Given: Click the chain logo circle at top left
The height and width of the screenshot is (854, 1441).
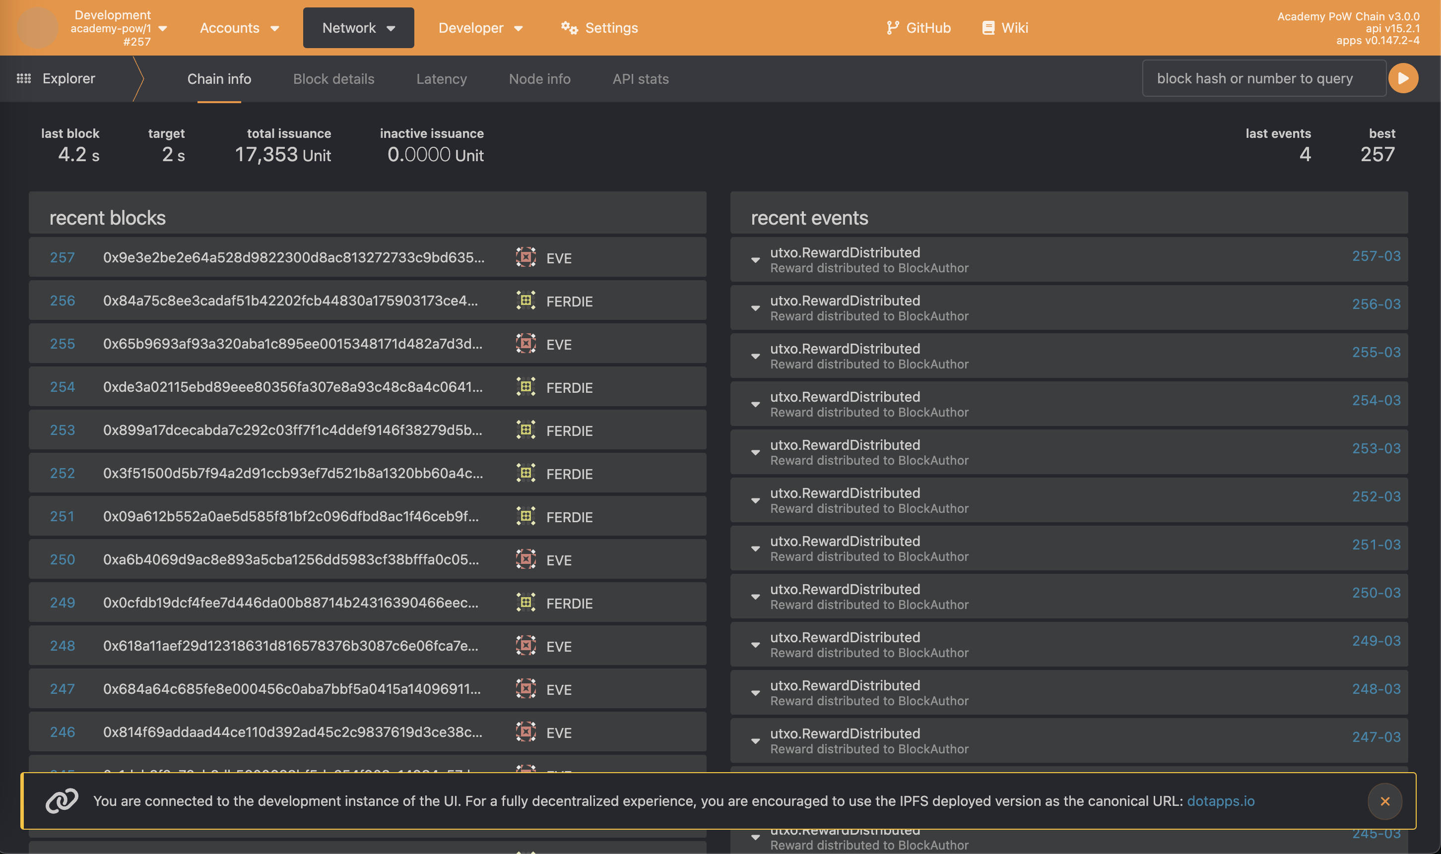Looking at the screenshot, I should 37,28.
